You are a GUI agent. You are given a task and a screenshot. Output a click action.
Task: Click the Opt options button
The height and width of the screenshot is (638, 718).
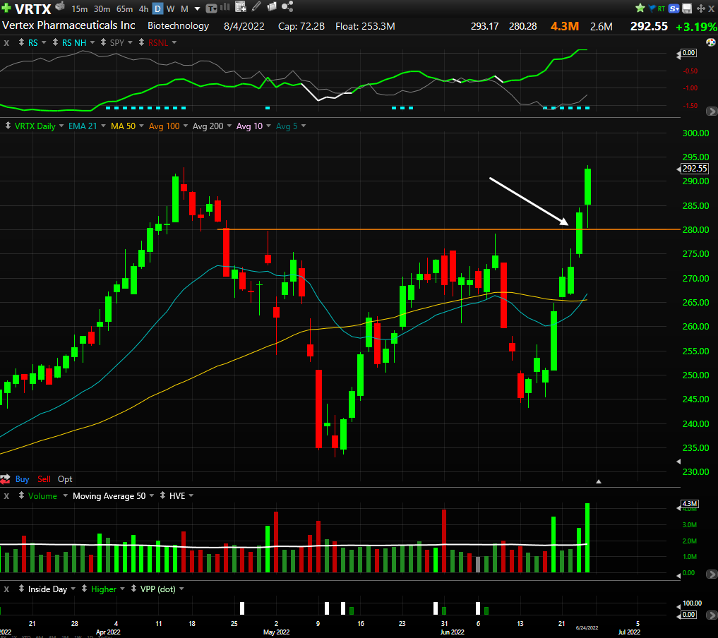[x=65, y=479]
